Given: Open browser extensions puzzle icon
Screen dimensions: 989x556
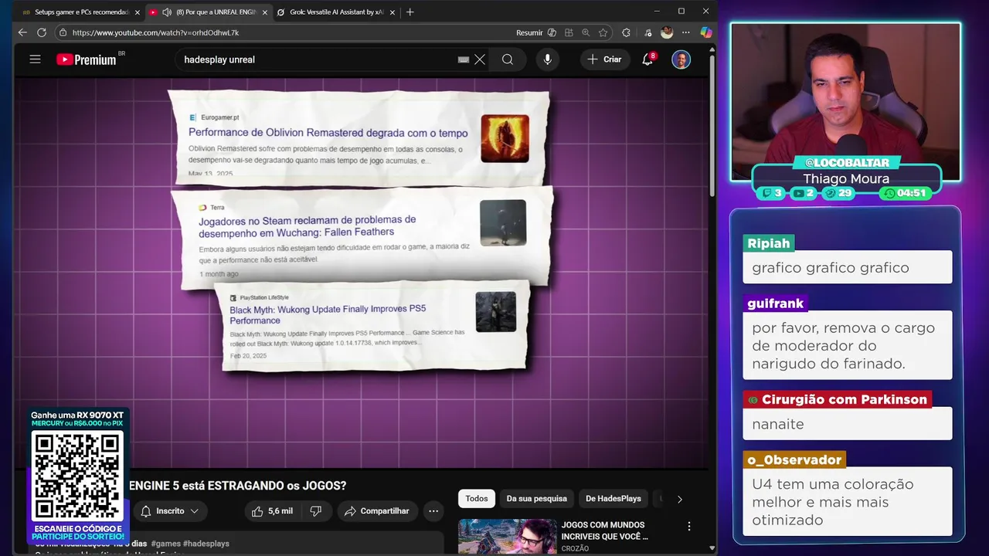Looking at the screenshot, I should (x=626, y=32).
